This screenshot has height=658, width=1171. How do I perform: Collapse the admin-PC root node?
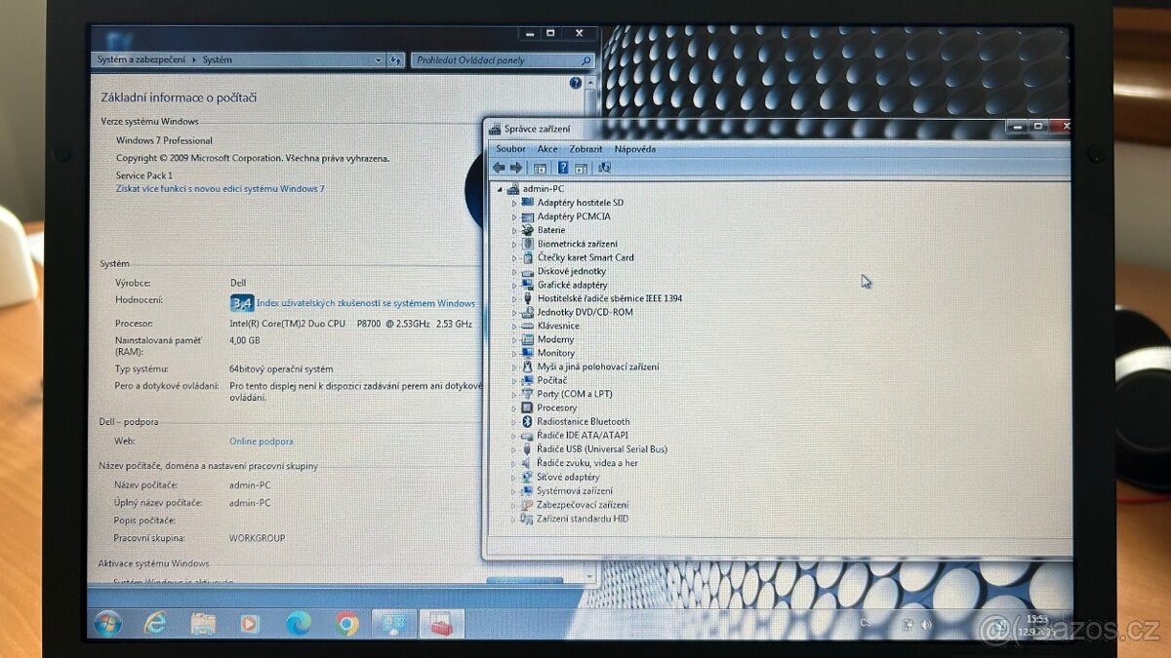coord(500,189)
